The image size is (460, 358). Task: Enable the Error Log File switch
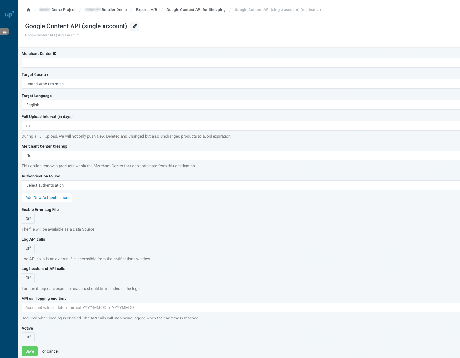coord(28,219)
